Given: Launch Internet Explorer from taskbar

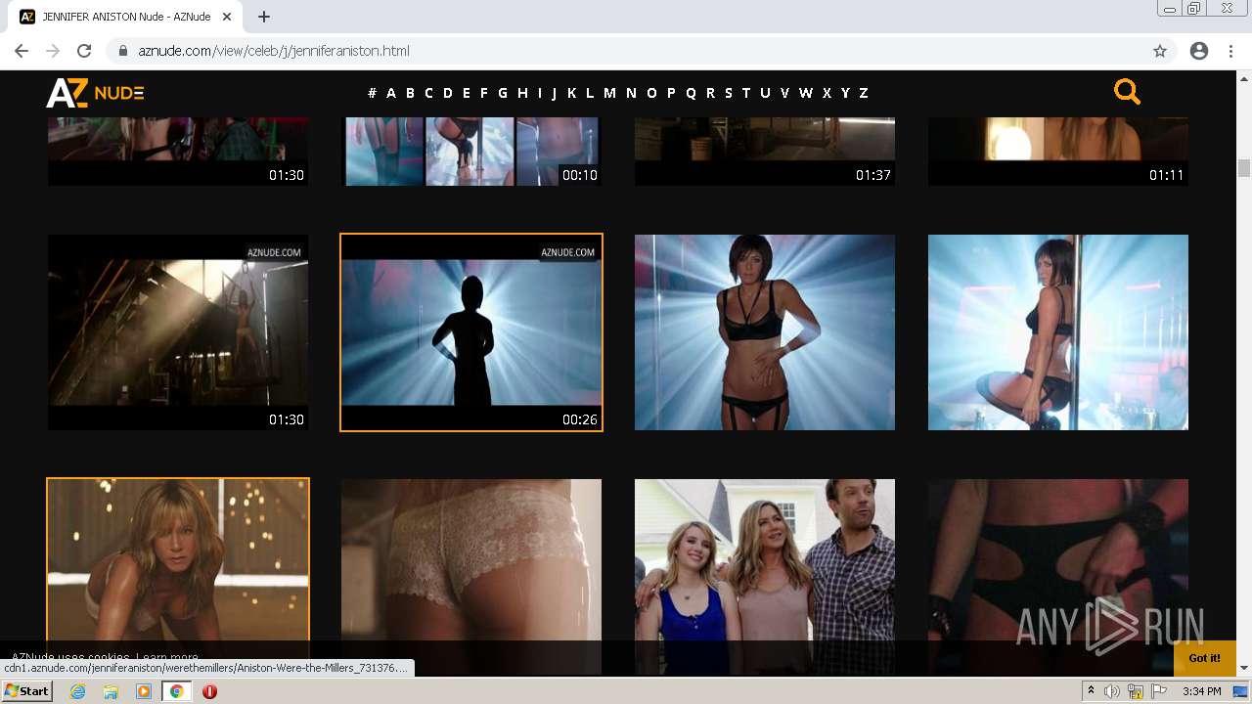Looking at the screenshot, I should point(77,691).
